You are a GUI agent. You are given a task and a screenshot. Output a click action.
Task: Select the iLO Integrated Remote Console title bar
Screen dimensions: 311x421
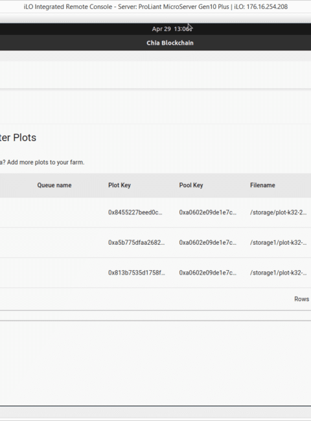click(155, 6)
